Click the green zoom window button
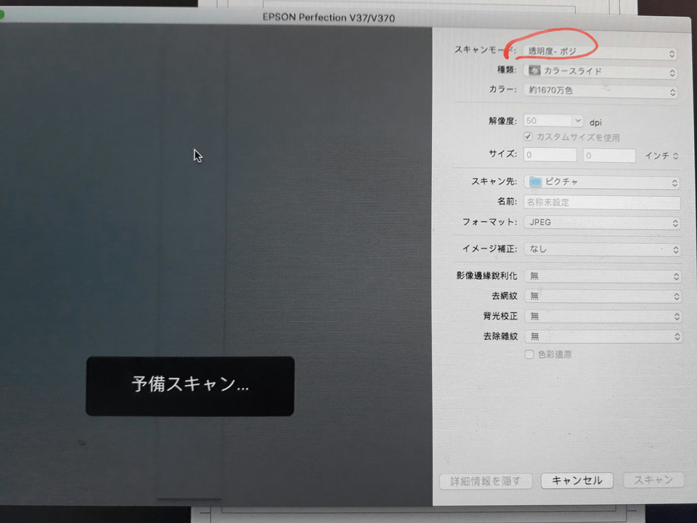The image size is (697, 523). click(x=1, y=15)
